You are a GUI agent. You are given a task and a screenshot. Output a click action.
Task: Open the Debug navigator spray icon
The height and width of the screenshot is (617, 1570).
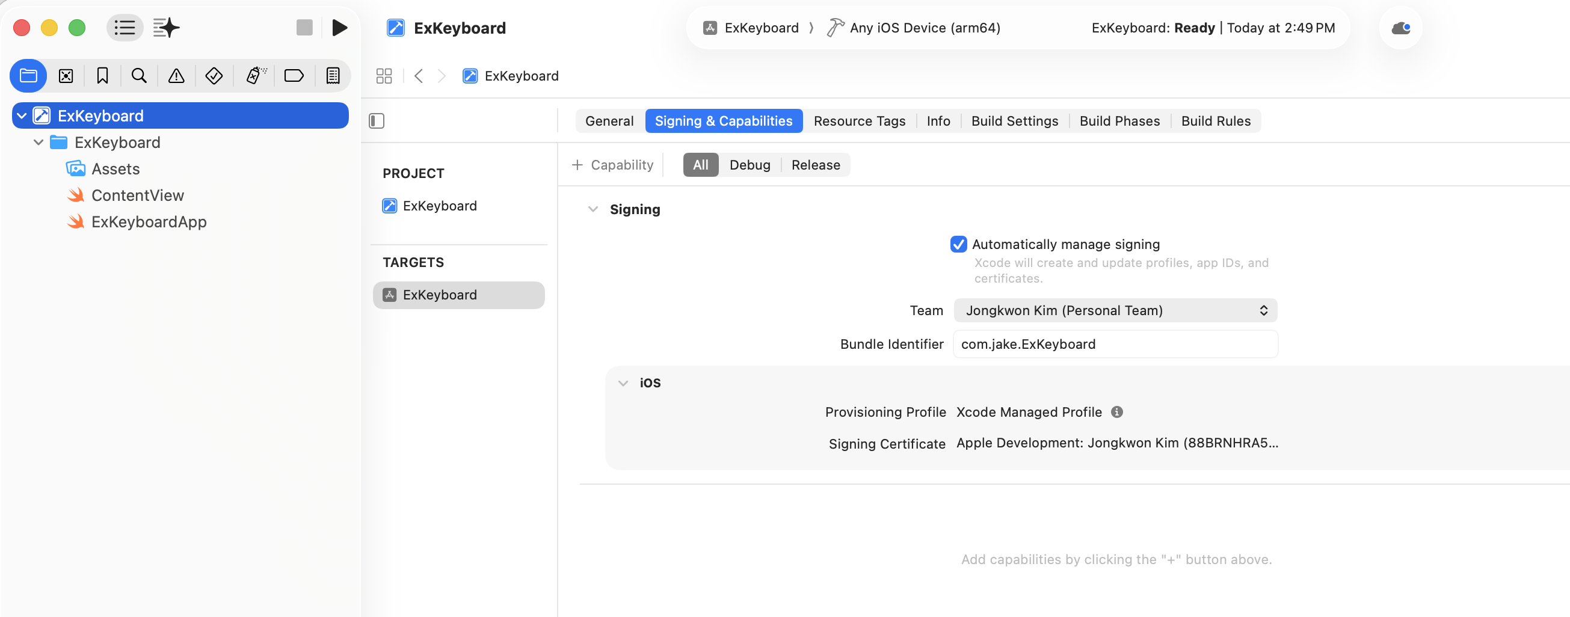tap(256, 76)
